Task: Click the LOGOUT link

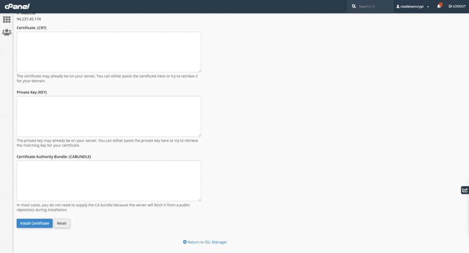Action: 457,6
